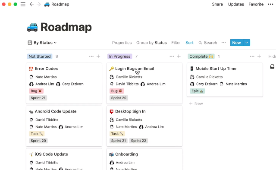This screenshot has height=170, width=276.
Task: Click Cory Etzkorn on Error Codes card
Action: [x=73, y=84]
